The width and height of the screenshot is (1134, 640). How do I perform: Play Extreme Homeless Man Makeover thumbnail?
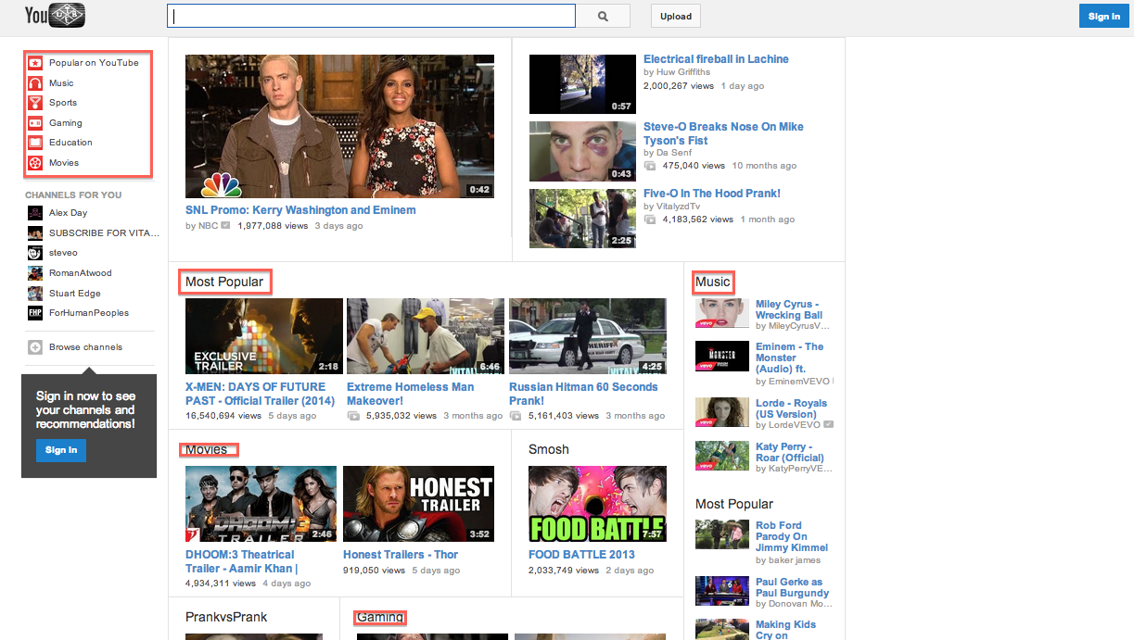tap(426, 336)
